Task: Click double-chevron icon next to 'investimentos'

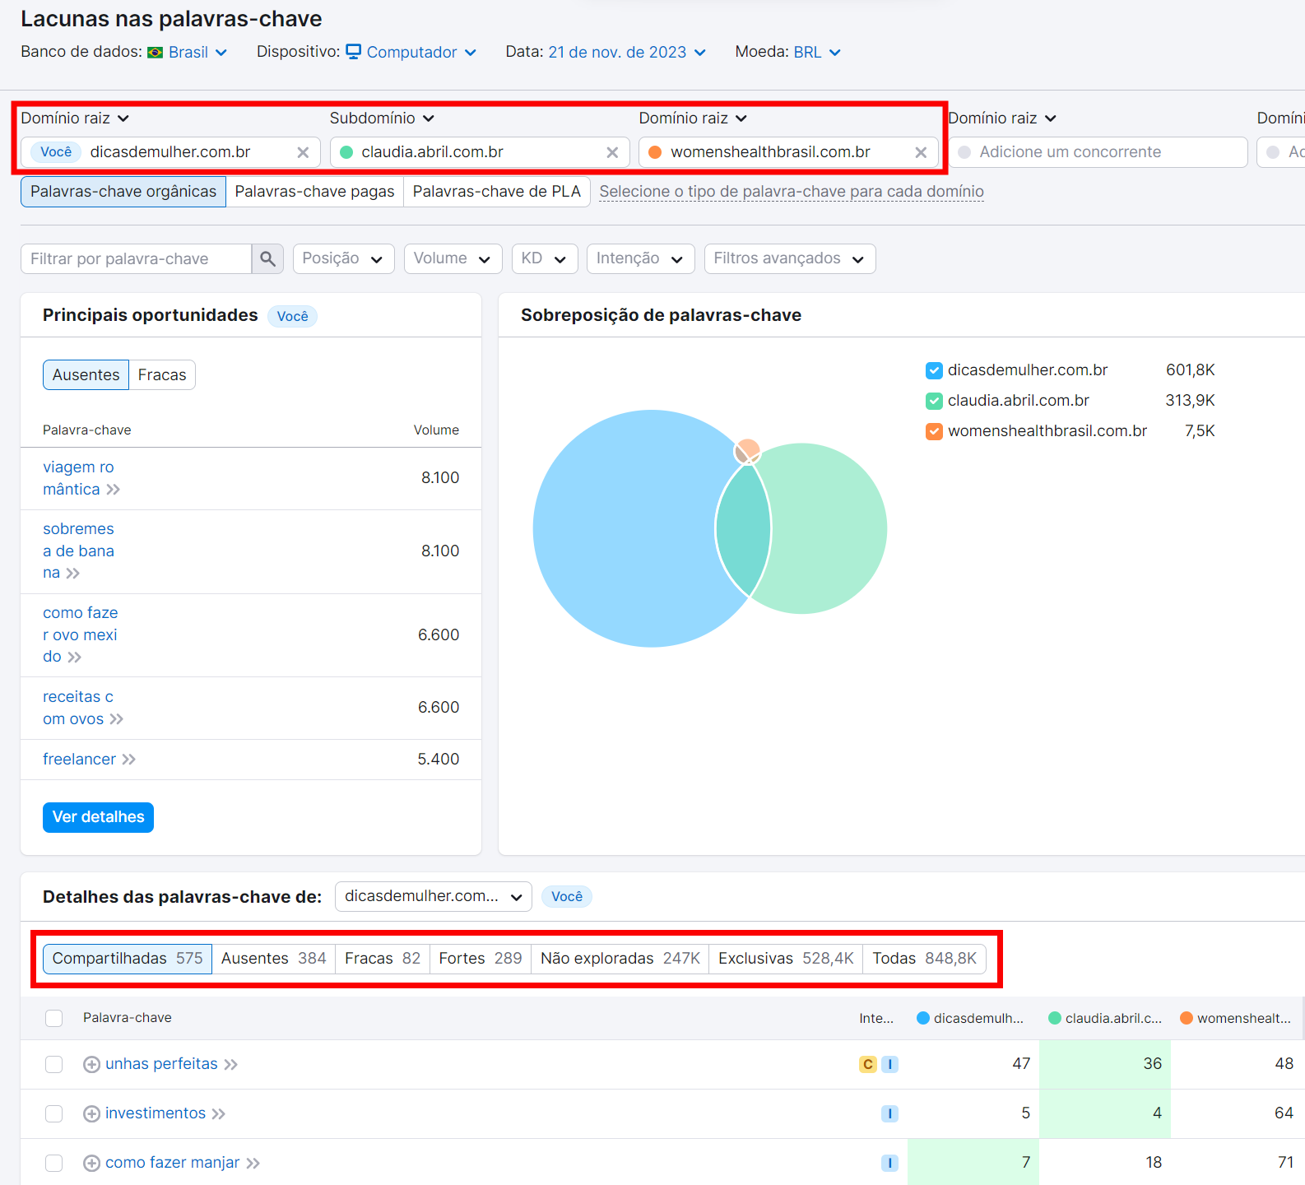Action: pos(219,1114)
